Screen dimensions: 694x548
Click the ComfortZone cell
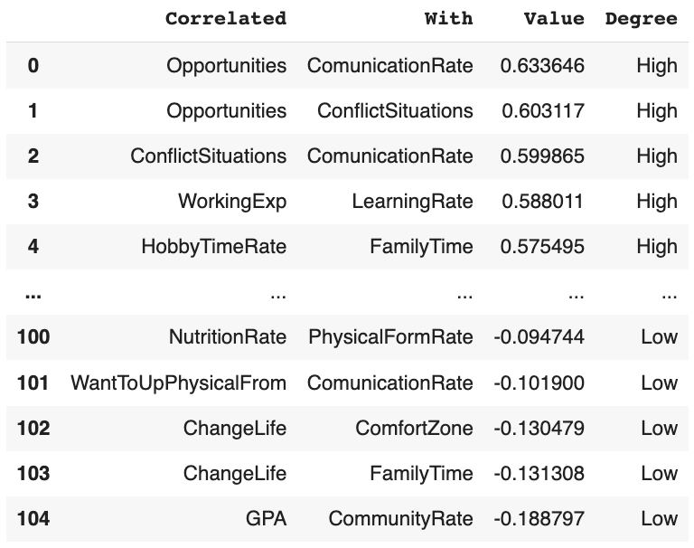[414, 428]
